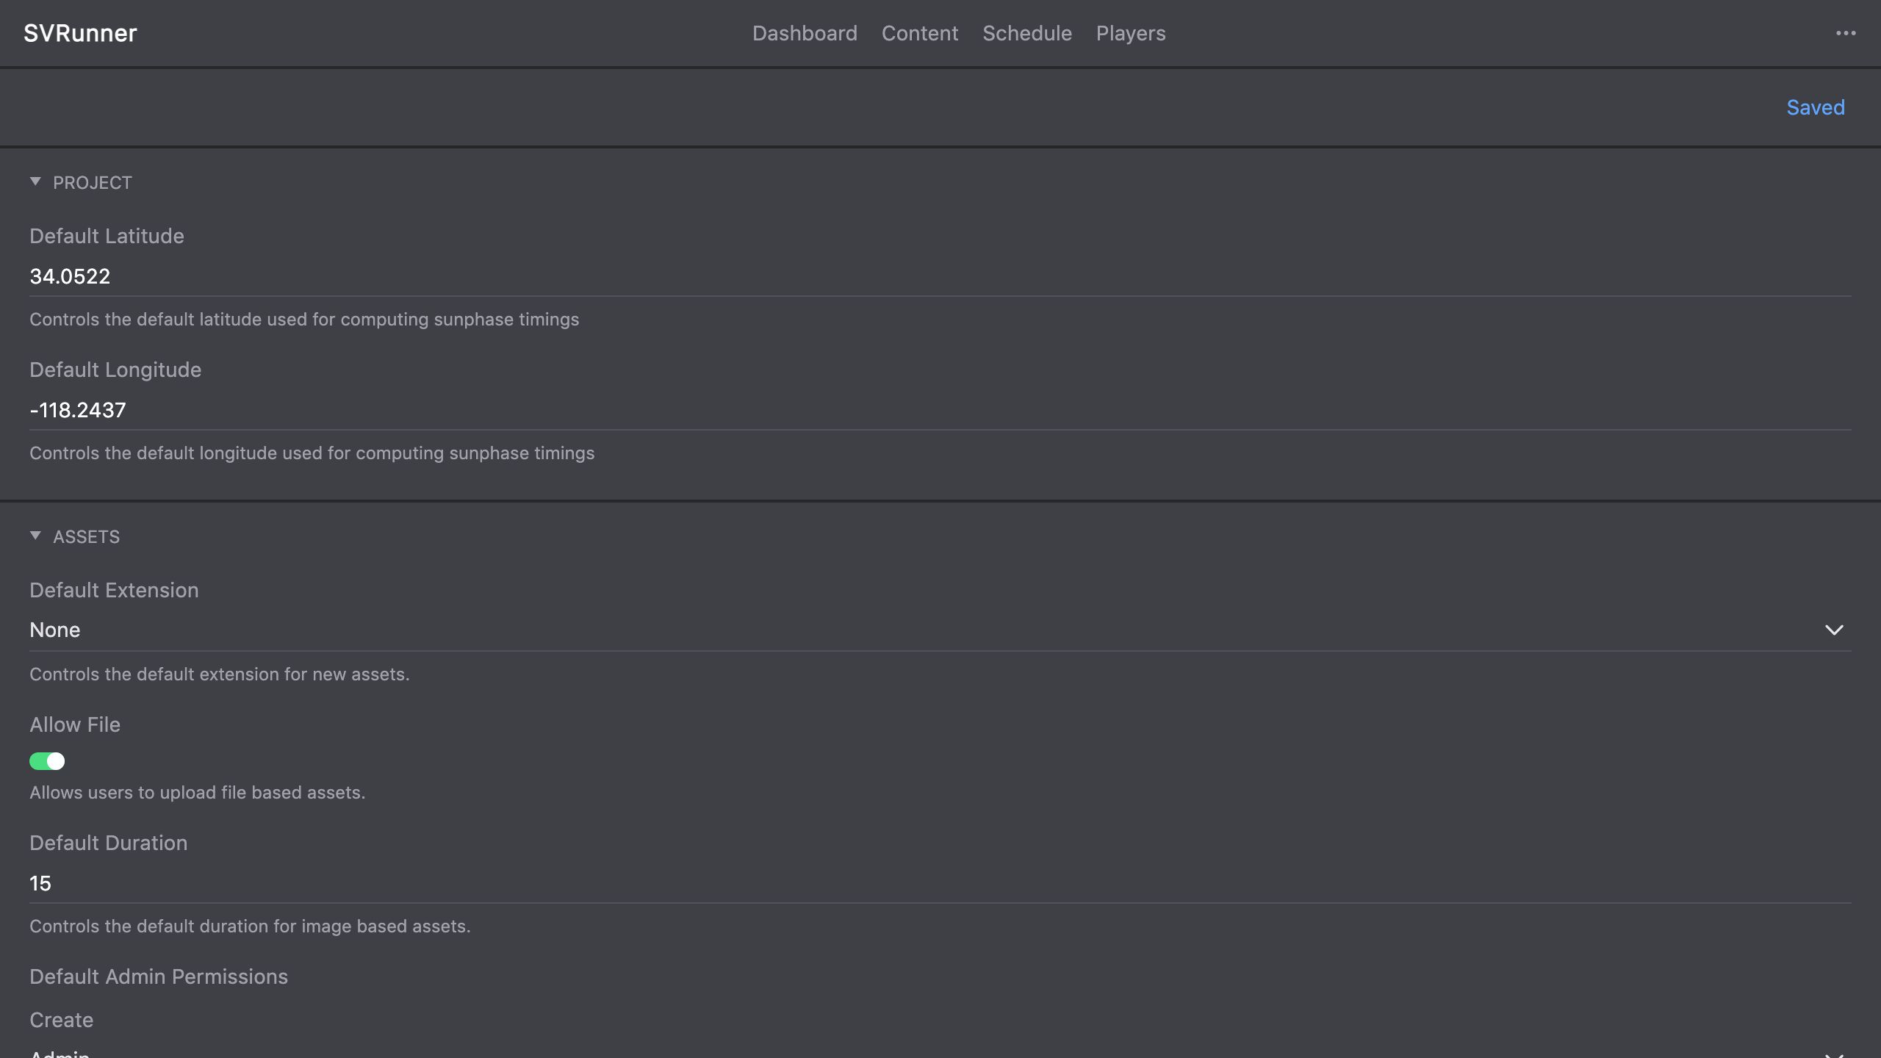This screenshot has width=1881, height=1058.
Task: Collapse the ASSETS section triangle
Action: pyautogui.click(x=35, y=536)
